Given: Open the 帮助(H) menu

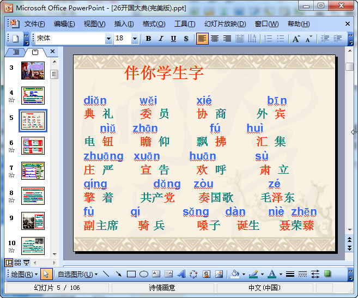Looking at the screenshot, I should (299, 24).
